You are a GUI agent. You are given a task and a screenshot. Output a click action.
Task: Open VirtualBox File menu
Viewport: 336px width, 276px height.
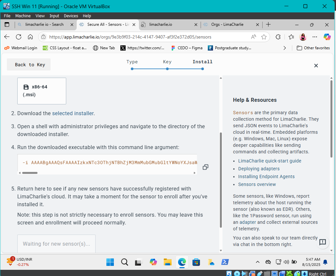click(x=7, y=16)
